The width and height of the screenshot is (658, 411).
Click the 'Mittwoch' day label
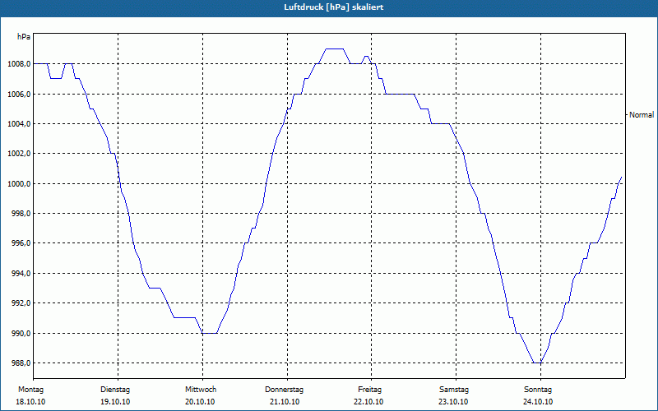[x=201, y=390]
